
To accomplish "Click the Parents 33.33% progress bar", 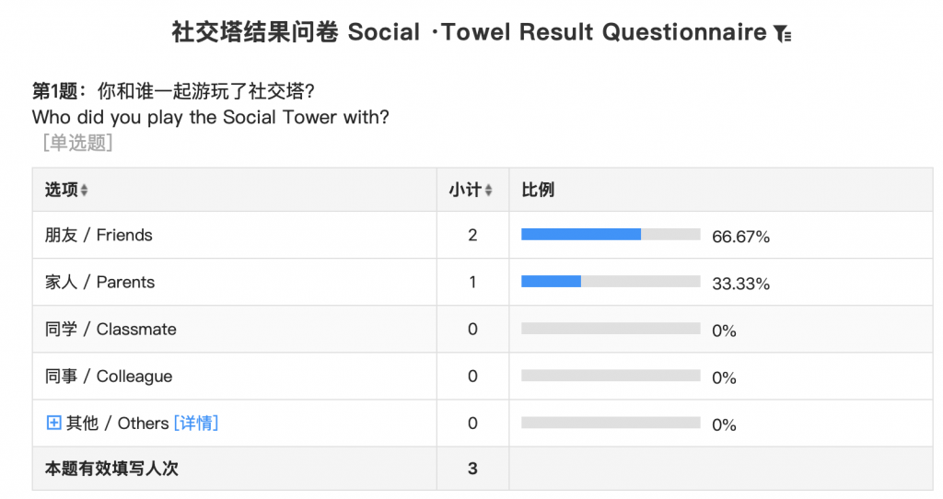I will pyautogui.click(x=610, y=282).
